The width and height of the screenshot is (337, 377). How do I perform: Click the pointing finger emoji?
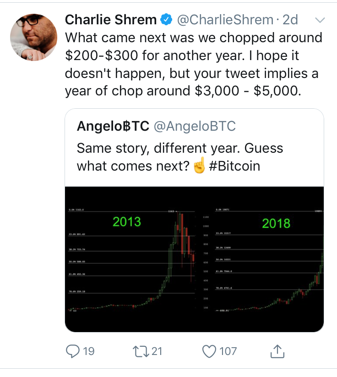click(x=199, y=165)
